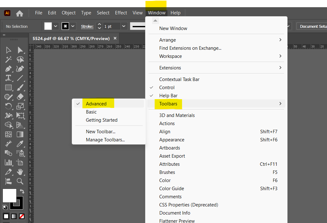Select the Mesh tool
This screenshot has height=223, width=327.
[8, 134]
